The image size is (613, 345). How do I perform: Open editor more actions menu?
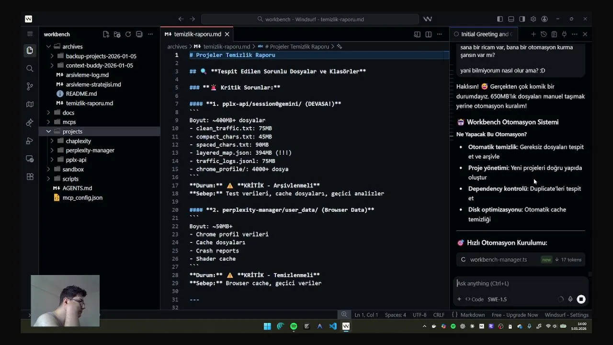(x=439, y=34)
